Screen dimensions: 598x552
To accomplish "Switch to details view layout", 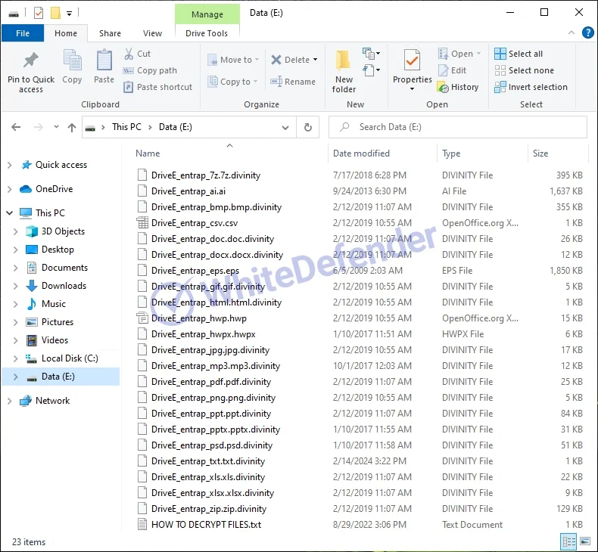I will point(568,541).
